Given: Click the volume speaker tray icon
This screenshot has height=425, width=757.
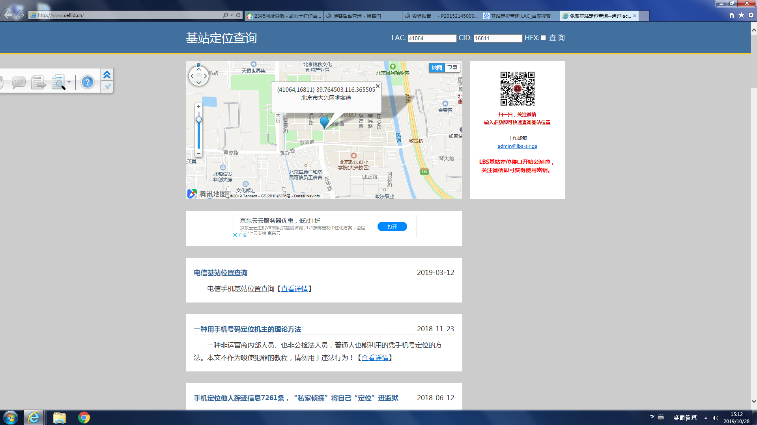Looking at the screenshot, I should pos(716,418).
